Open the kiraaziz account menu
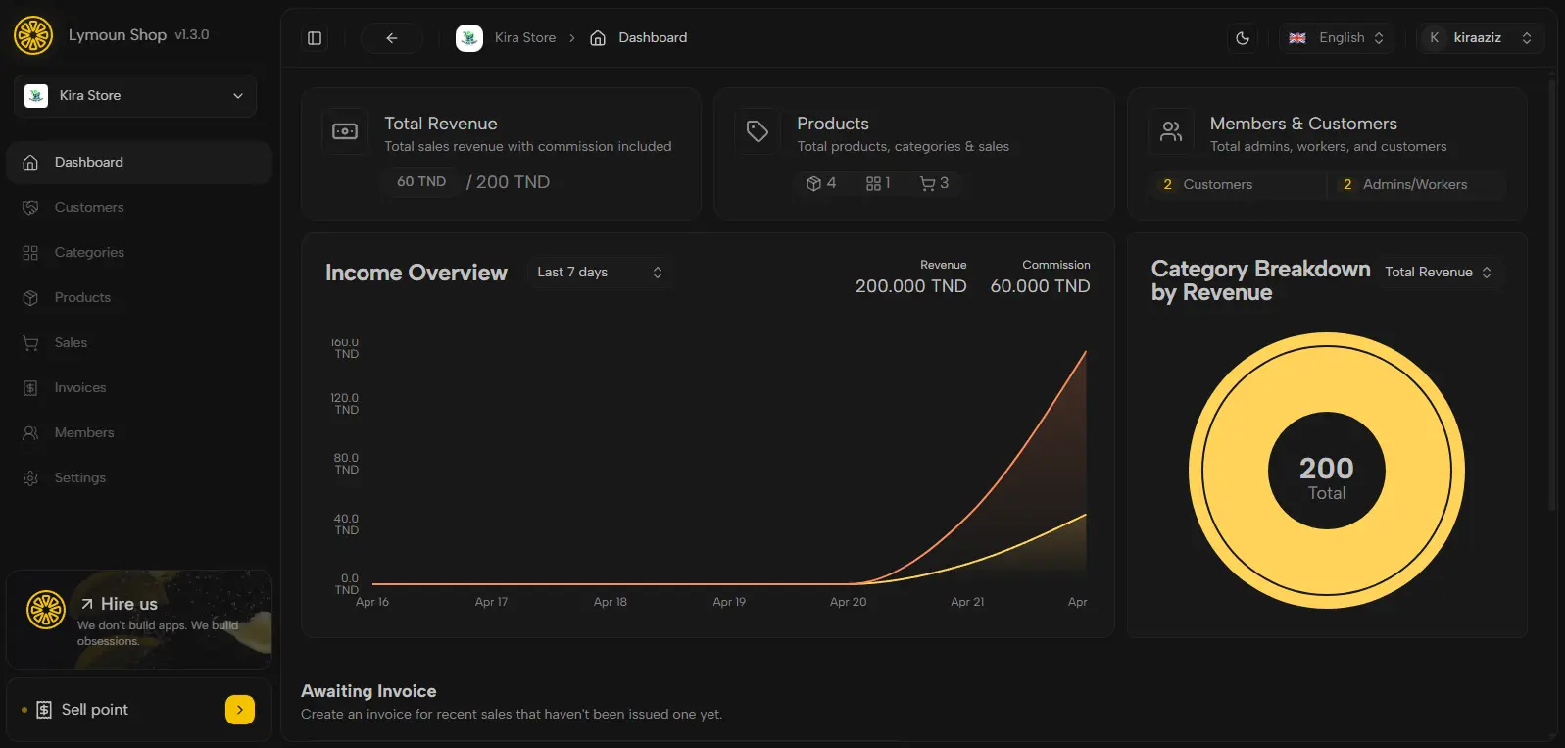 click(1480, 38)
